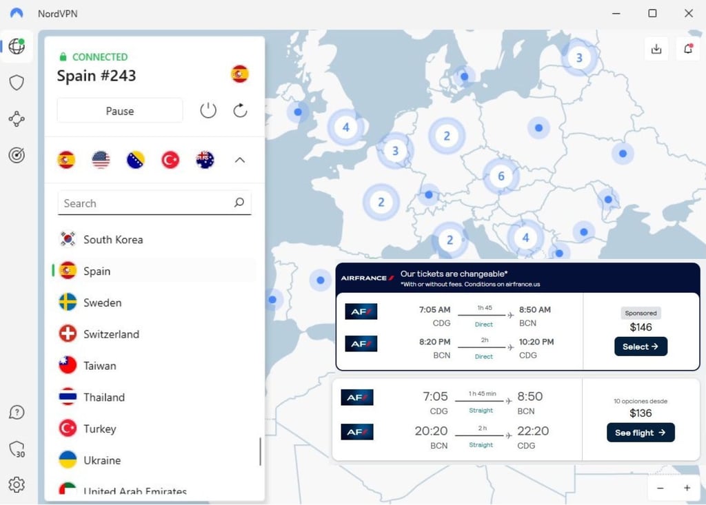The image size is (706, 505).
Task: Click the shield icon labeled 30
Action: click(17, 449)
